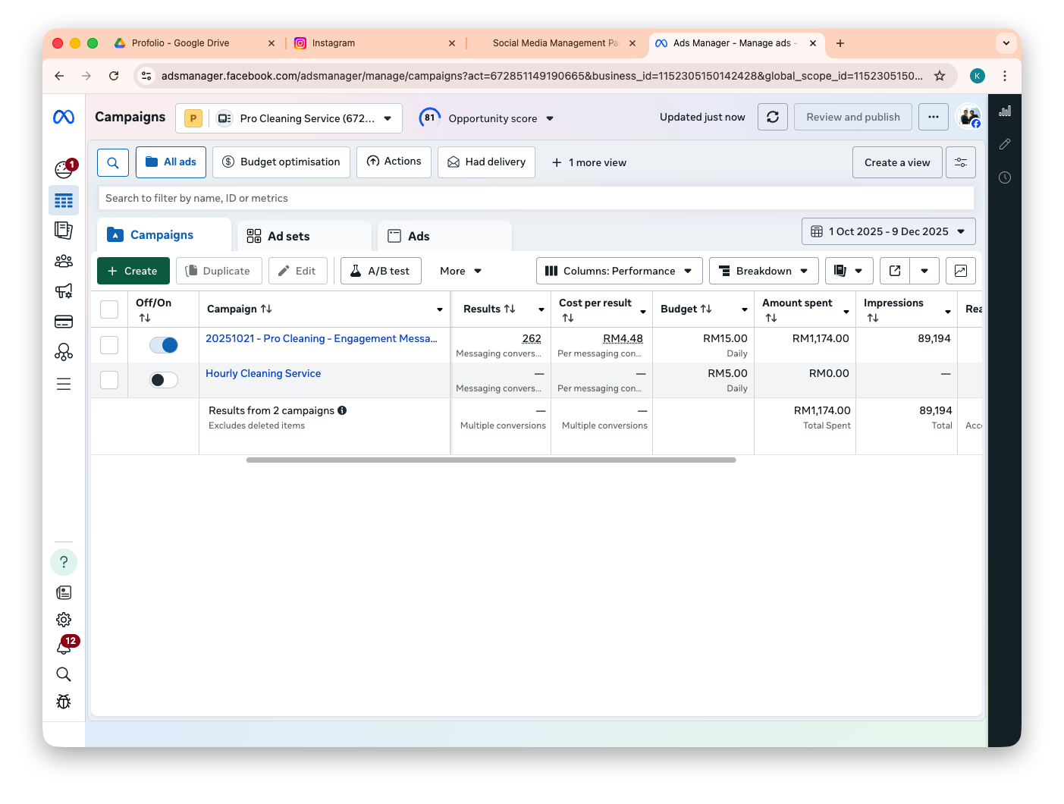Click green Create button

[133, 271]
